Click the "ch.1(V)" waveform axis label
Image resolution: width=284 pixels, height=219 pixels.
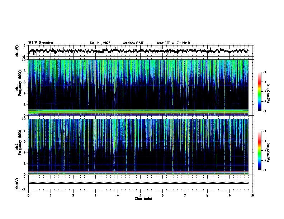pos(17,51)
